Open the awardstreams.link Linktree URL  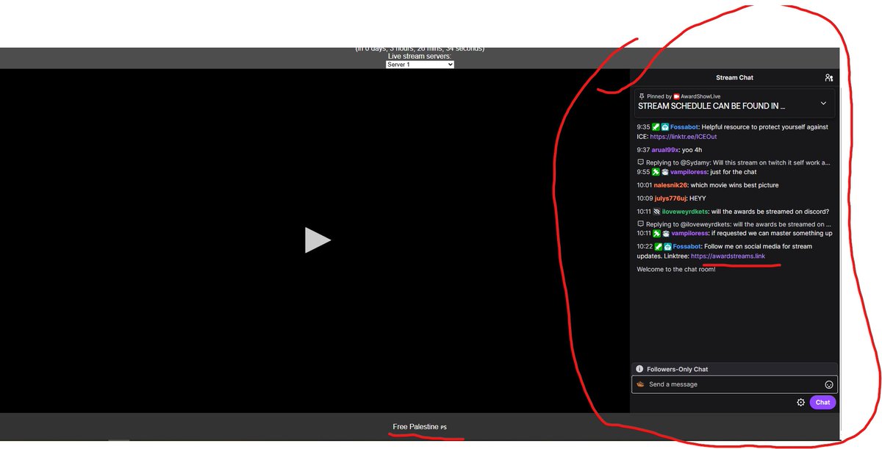(728, 256)
